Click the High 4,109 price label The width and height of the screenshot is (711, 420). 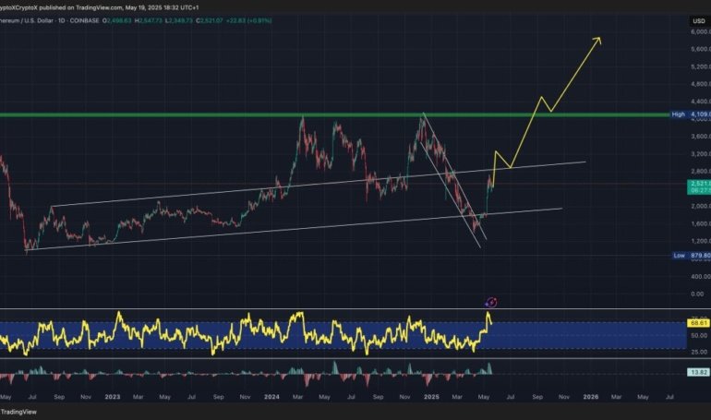click(690, 114)
